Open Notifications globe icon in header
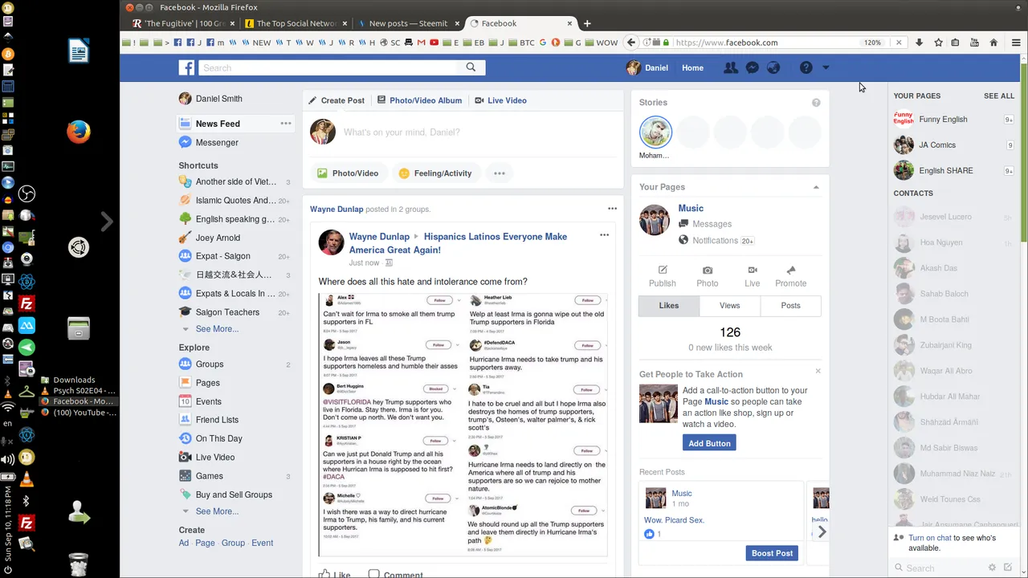1028x578 pixels. pyautogui.click(x=773, y=68)
